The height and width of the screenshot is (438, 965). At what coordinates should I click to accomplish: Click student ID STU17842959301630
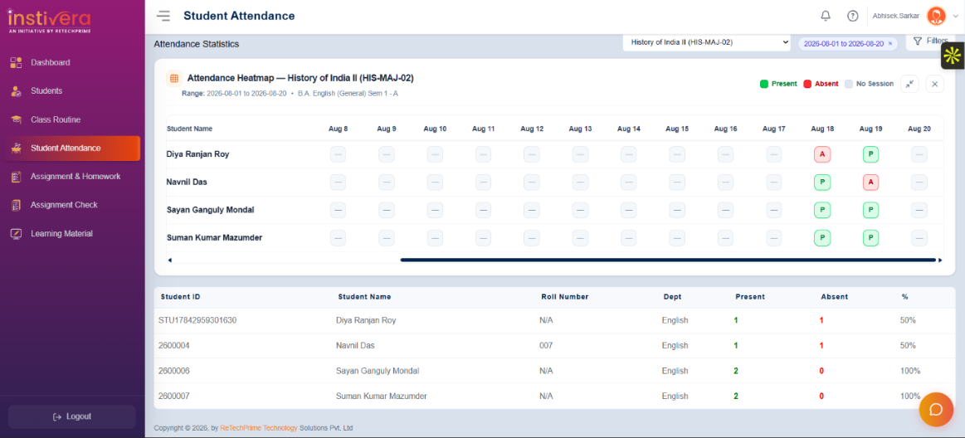point(197,320)
